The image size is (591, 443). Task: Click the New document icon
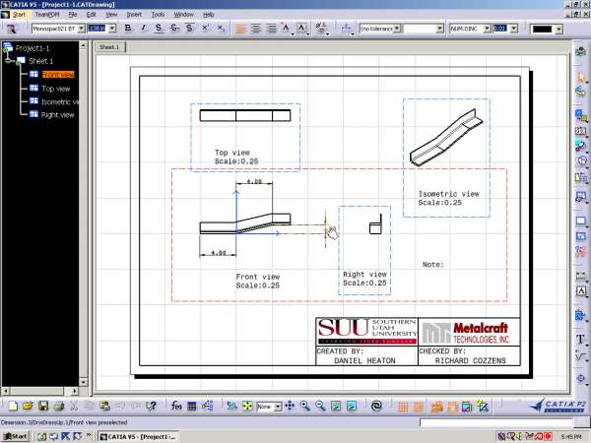pyautogui.click(x=13, y=406)
